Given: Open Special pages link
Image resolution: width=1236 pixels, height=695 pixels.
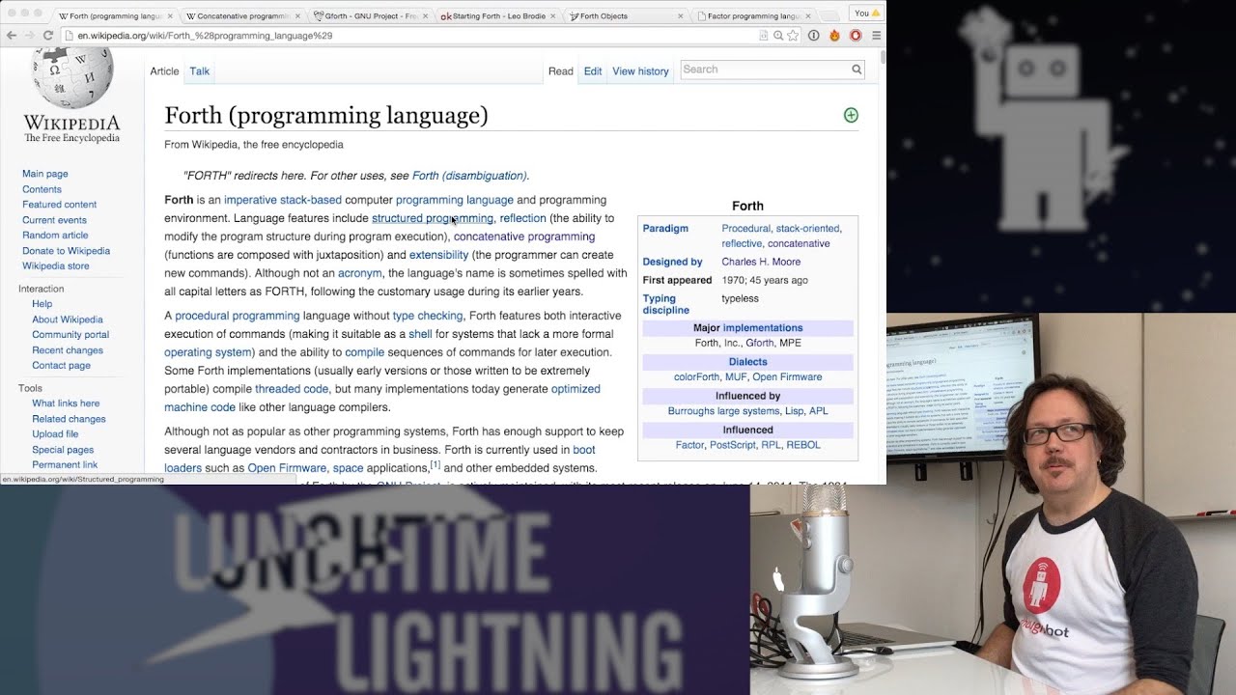Looking at the screenshot, I should (63, 449).
